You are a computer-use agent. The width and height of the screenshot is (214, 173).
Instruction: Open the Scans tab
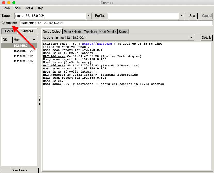(x=123, y=32)
